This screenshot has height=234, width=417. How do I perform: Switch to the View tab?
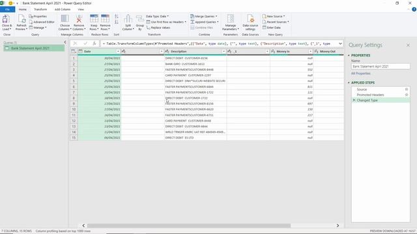[x=81, y=9]
